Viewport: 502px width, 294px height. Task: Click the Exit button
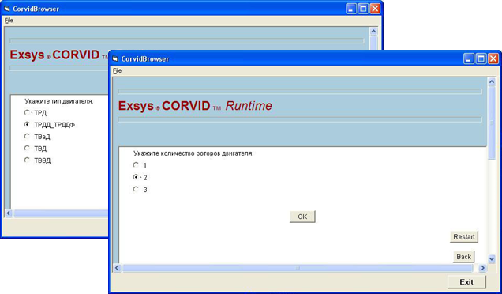[x=466, y=282]
